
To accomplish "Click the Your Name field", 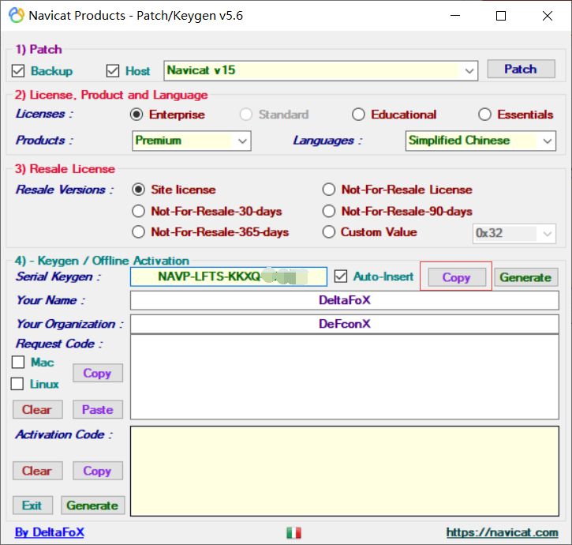I will pyautogui.click(x=344, y=300).
